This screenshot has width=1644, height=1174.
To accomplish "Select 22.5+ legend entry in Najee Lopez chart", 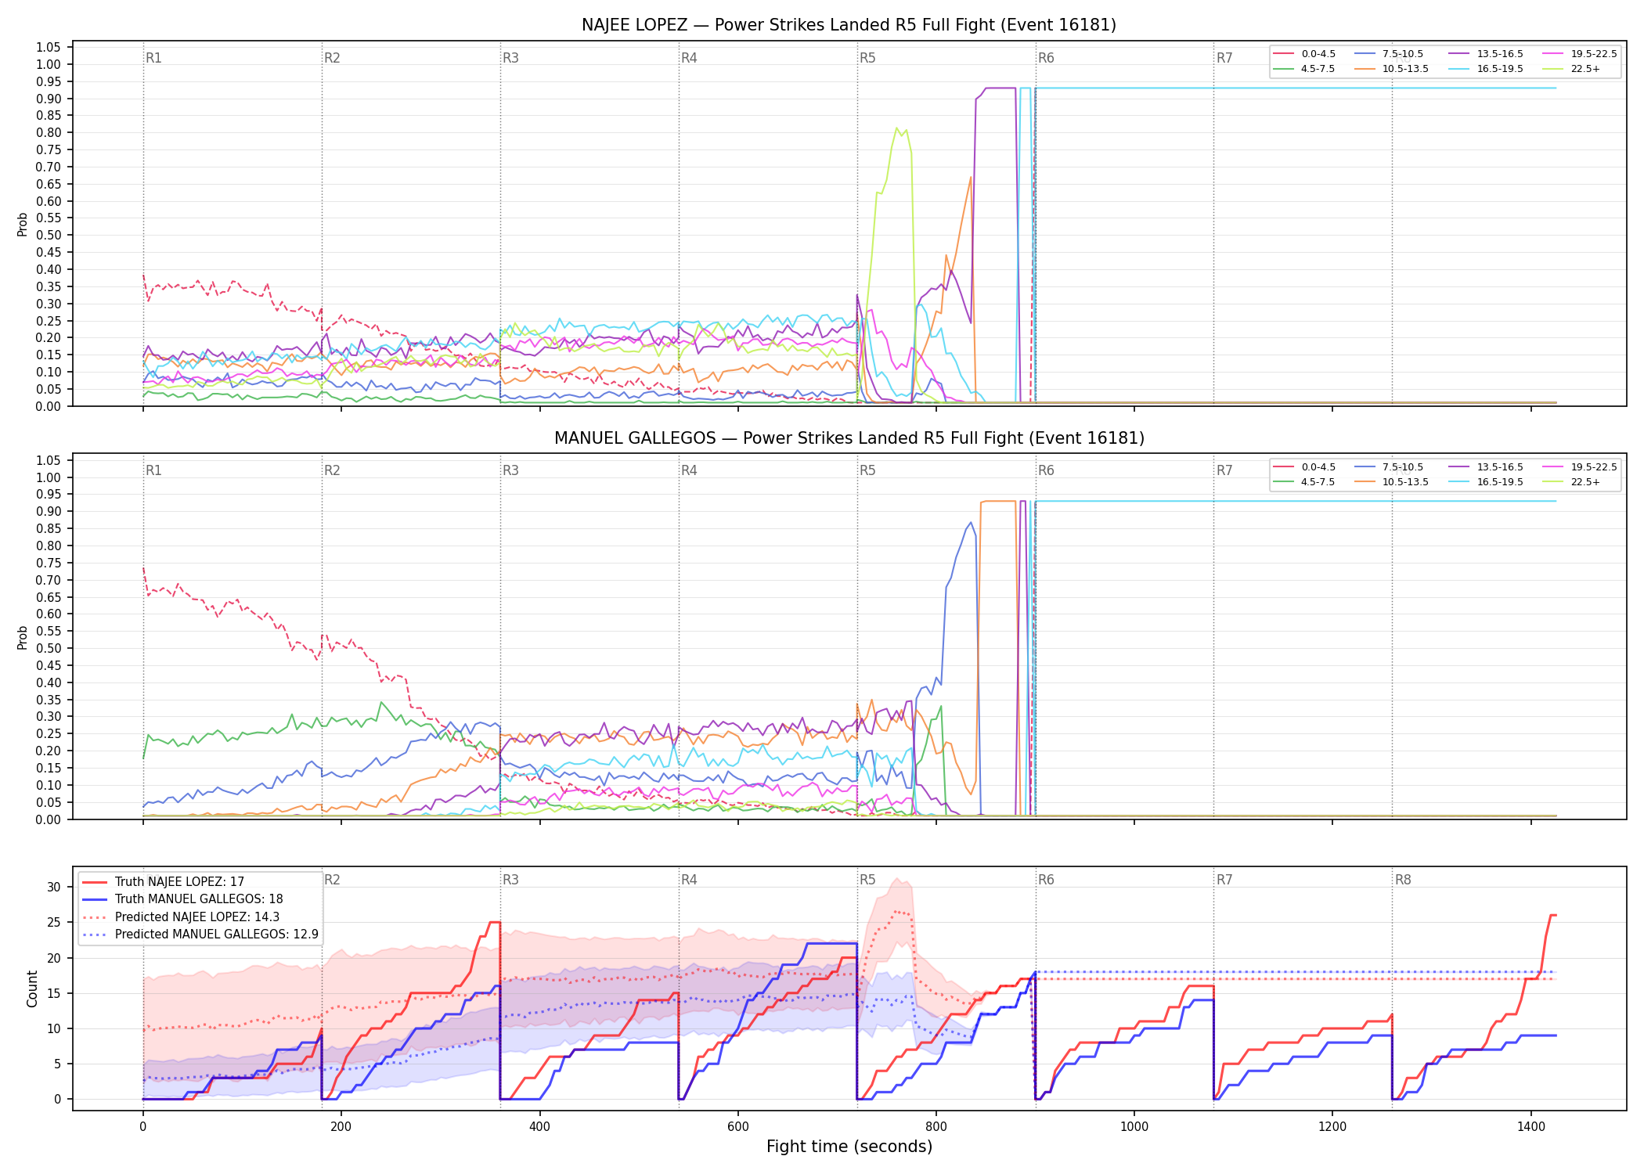I will click(x=1571, y=69).
